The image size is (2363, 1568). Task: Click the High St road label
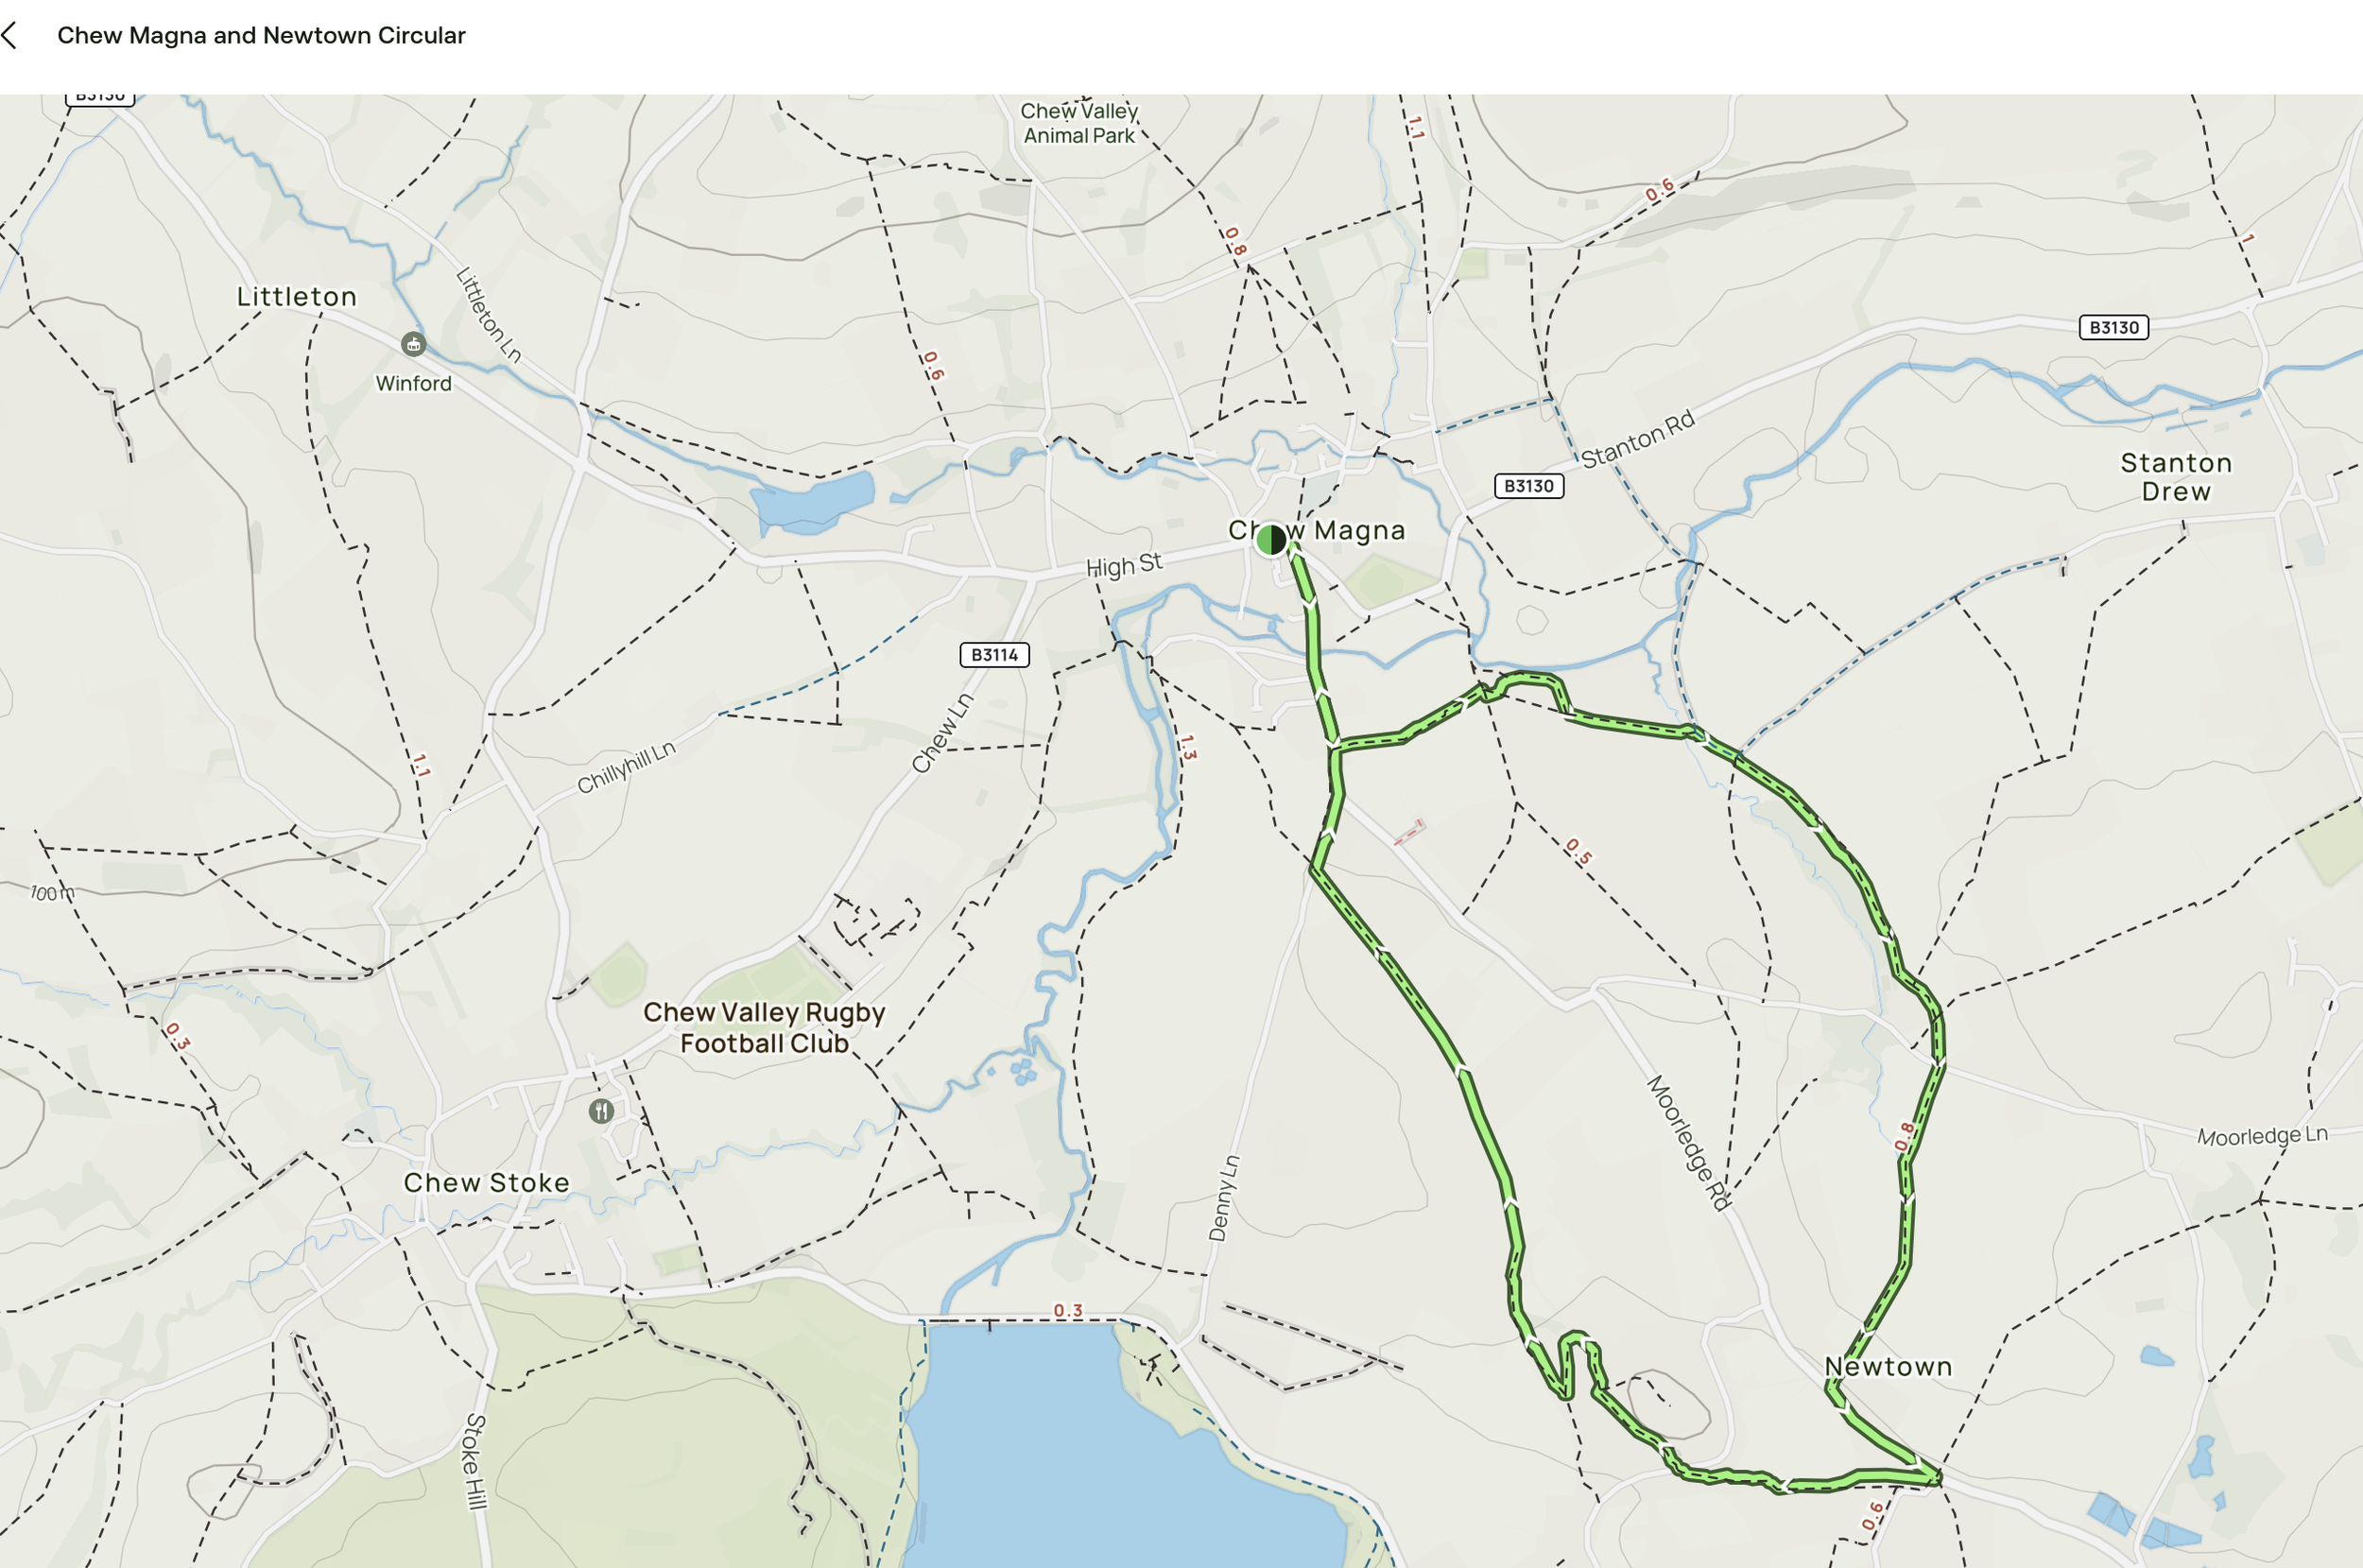tap(1124, 565)
